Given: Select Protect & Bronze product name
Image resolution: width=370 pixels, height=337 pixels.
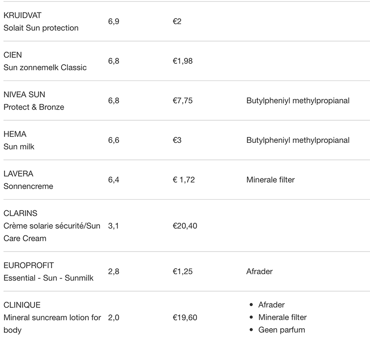Looking at the screenshot, I should 34,107.
